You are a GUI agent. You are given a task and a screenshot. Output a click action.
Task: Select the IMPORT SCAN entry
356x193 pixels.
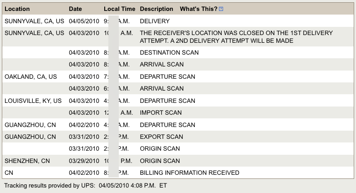161,112
